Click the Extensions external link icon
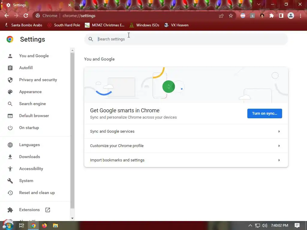Viewport: 307px width, 230px height. coord(48,210)
